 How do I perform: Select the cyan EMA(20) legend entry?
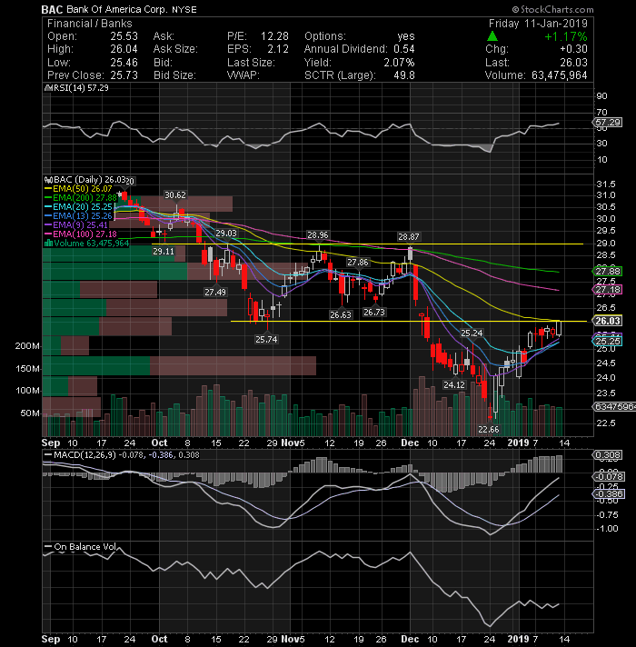[x=78, y=206]
